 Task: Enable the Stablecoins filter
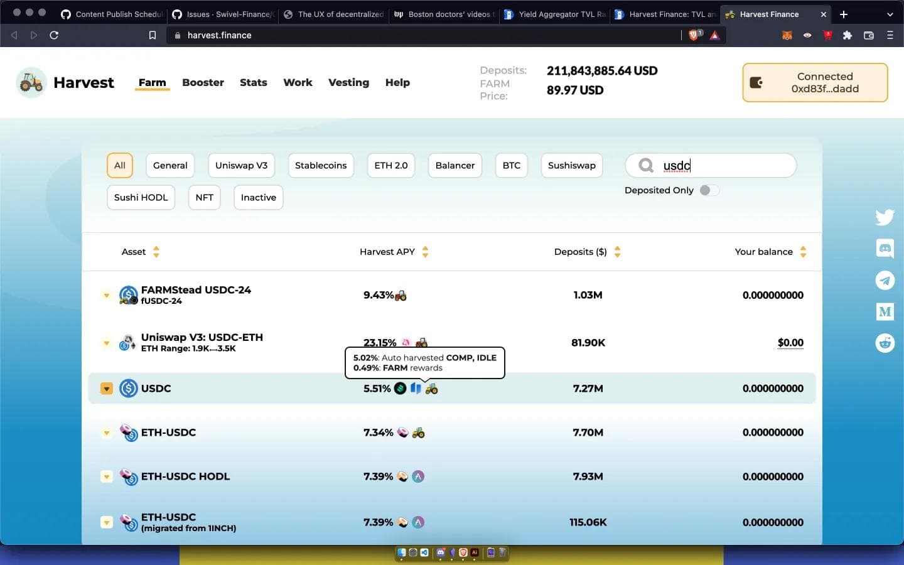pos(320,166)
